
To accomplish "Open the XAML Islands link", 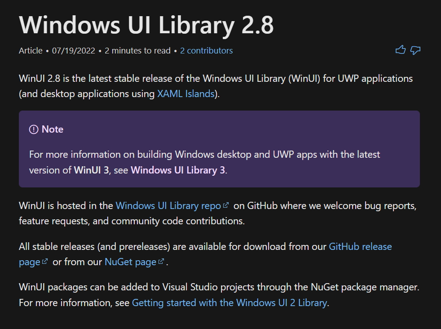I will click(185, 93).
